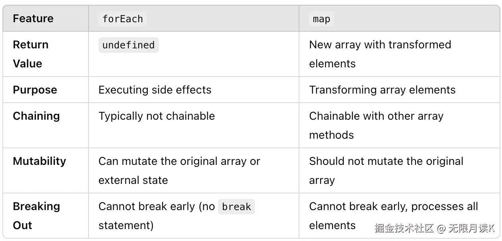Image resolution: width=502 pixels, height=241 pixels.
Task: Click 'Chainable with other array methods' text
Action: 376,125
